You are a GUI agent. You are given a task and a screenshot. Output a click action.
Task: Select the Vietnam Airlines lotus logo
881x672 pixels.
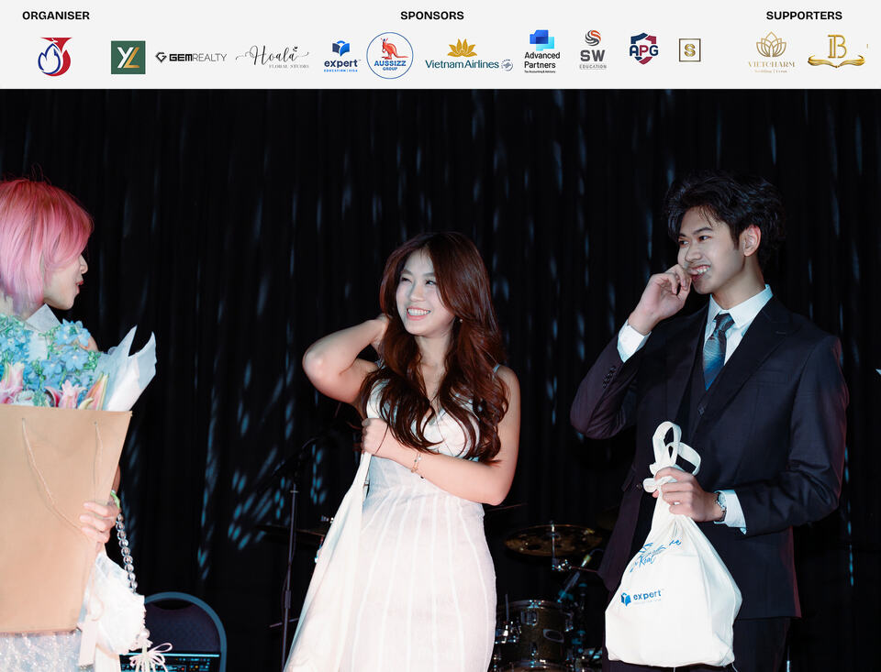pyautogui.click(x=469, y=56)
